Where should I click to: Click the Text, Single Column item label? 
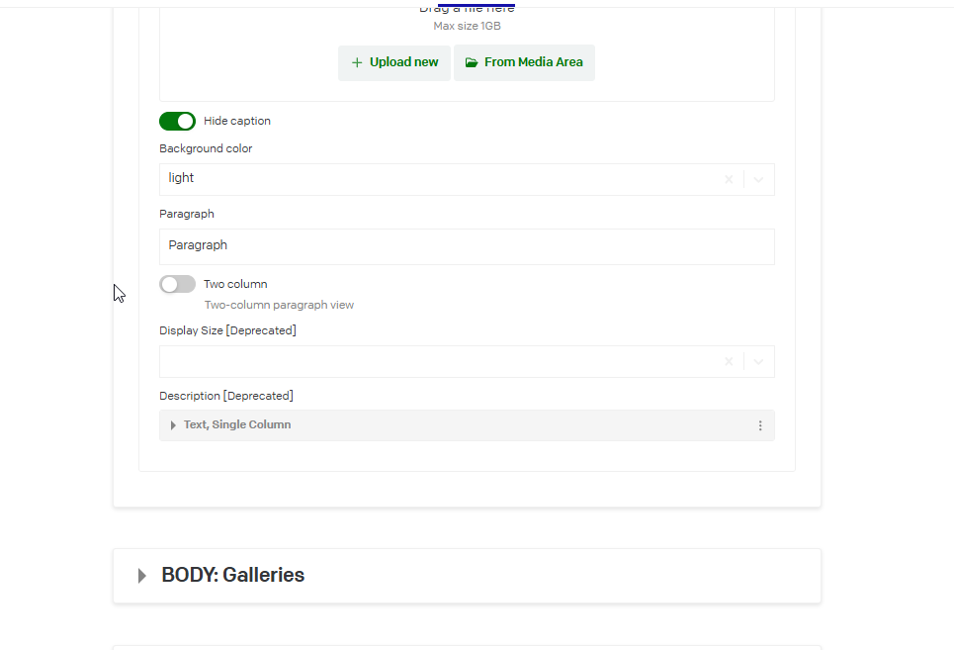[x=237, y=424]
